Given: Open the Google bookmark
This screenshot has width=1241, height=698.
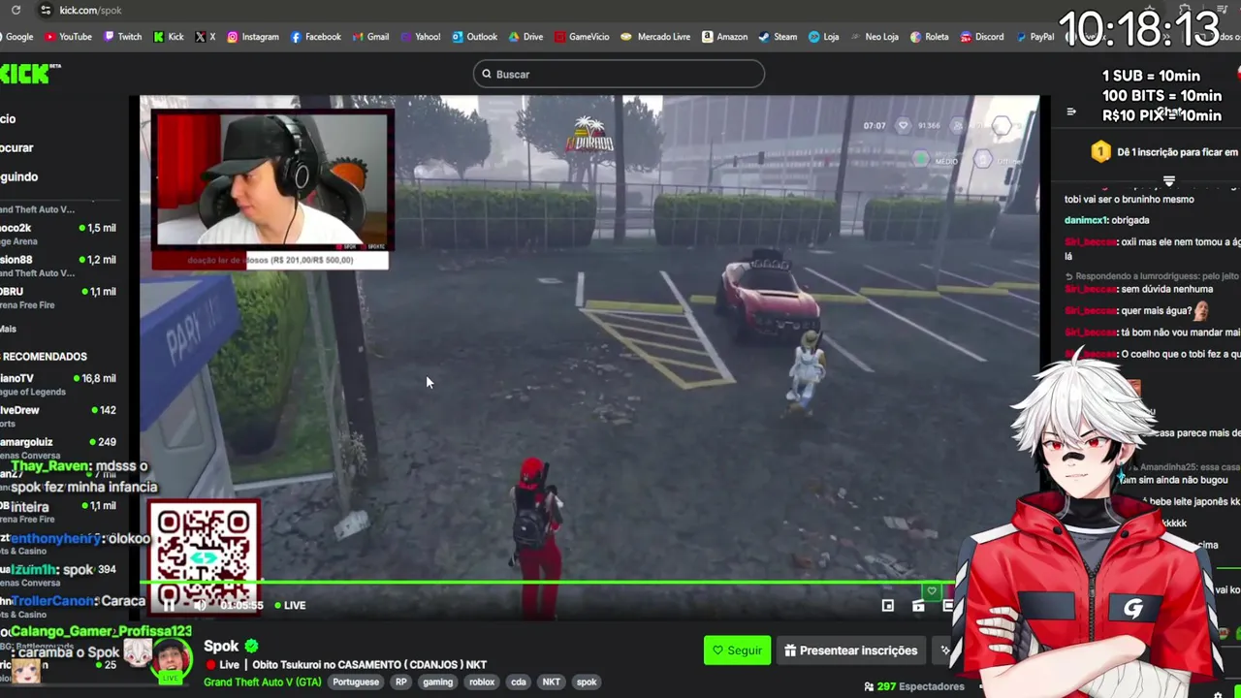Looking at the screenshot, I should tap(16, 37).
